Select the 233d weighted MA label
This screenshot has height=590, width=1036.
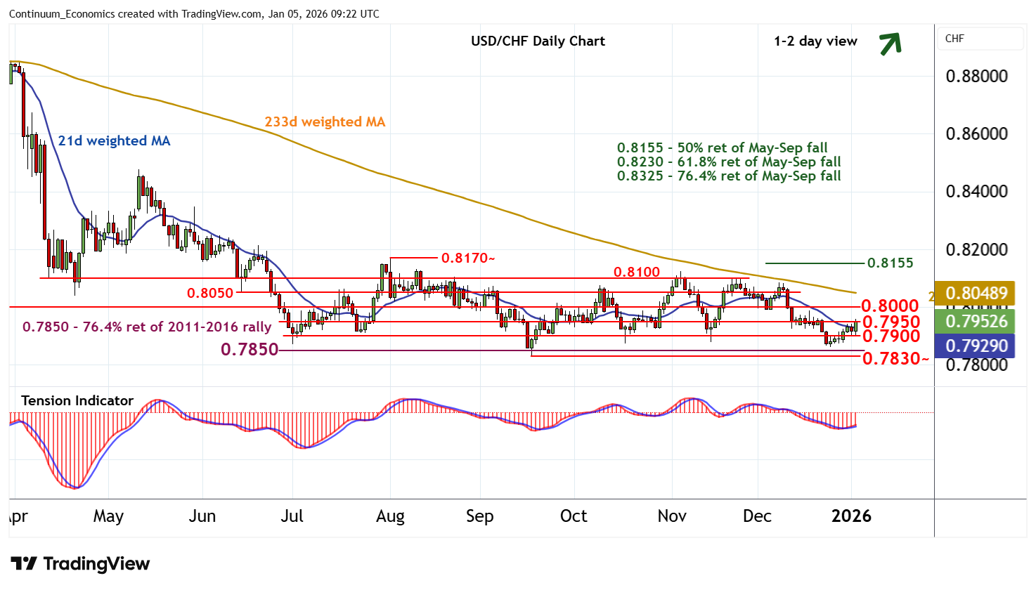pyautogui.click(x=325, y=122)
